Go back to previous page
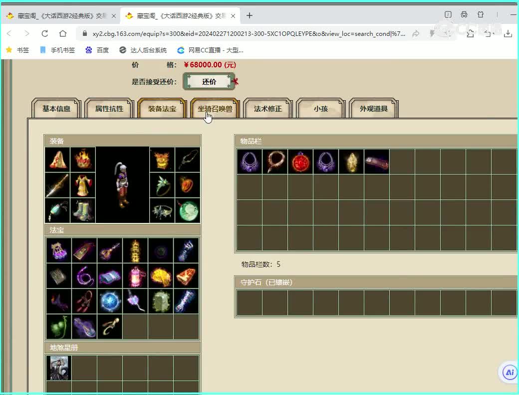 click(x=9, y=33)
